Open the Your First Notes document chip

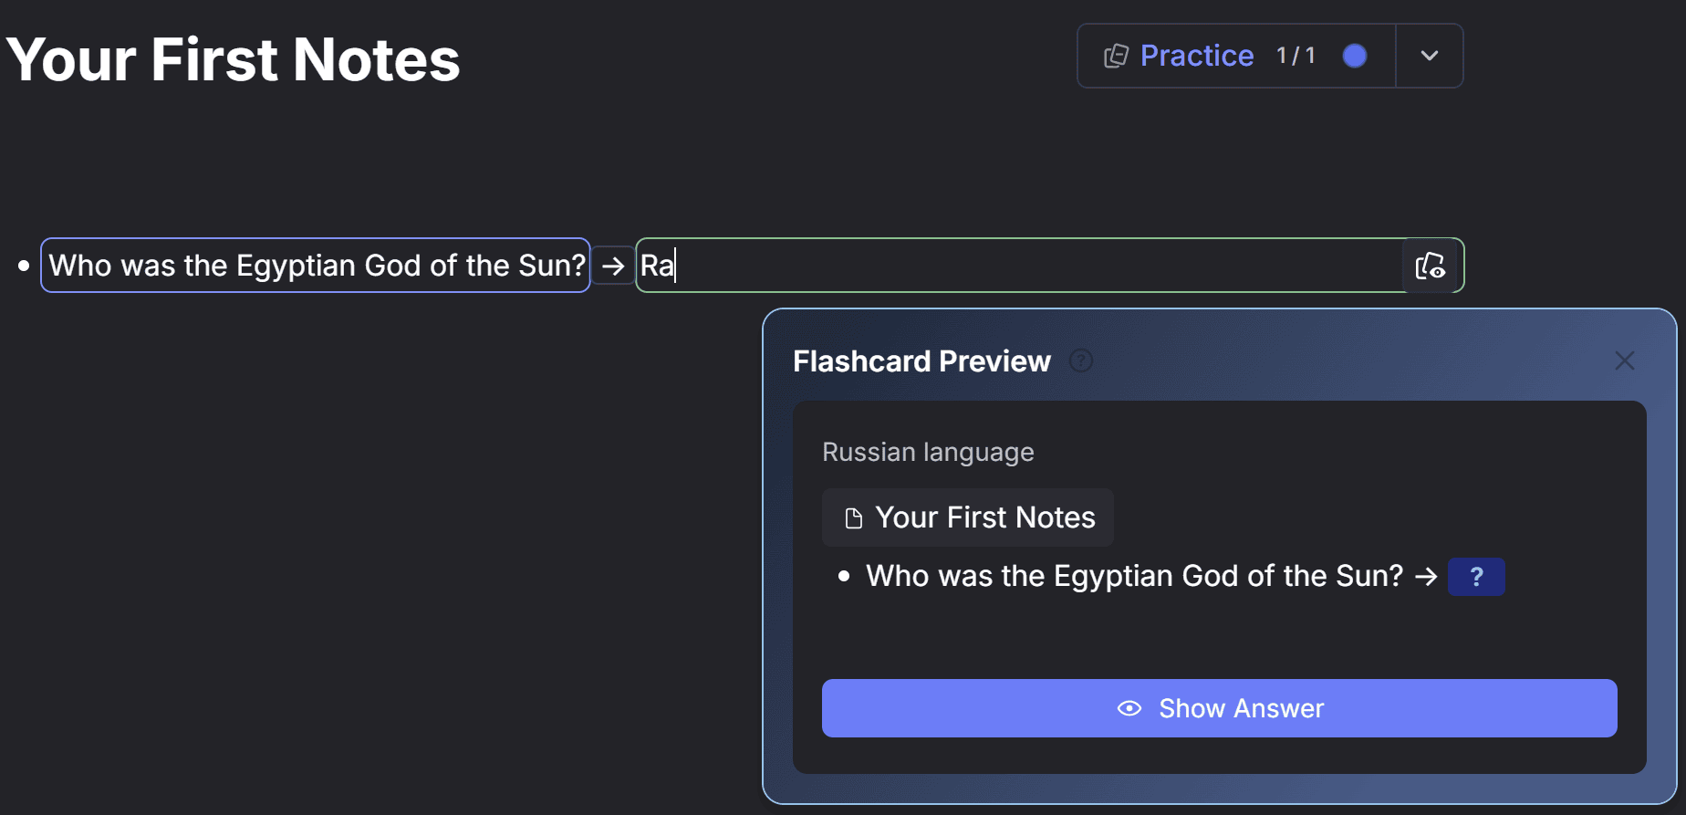pyautogui.click(x=967, y=517)
